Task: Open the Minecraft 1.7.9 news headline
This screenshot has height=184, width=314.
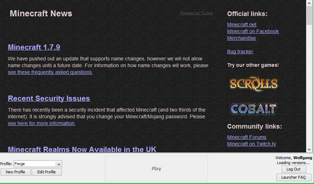Action: 34,47
